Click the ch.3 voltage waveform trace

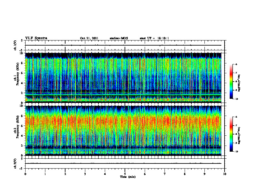tap(123, 163)
